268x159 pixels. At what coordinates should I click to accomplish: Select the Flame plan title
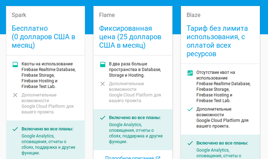pyautogui.click(x=107, y=15)
